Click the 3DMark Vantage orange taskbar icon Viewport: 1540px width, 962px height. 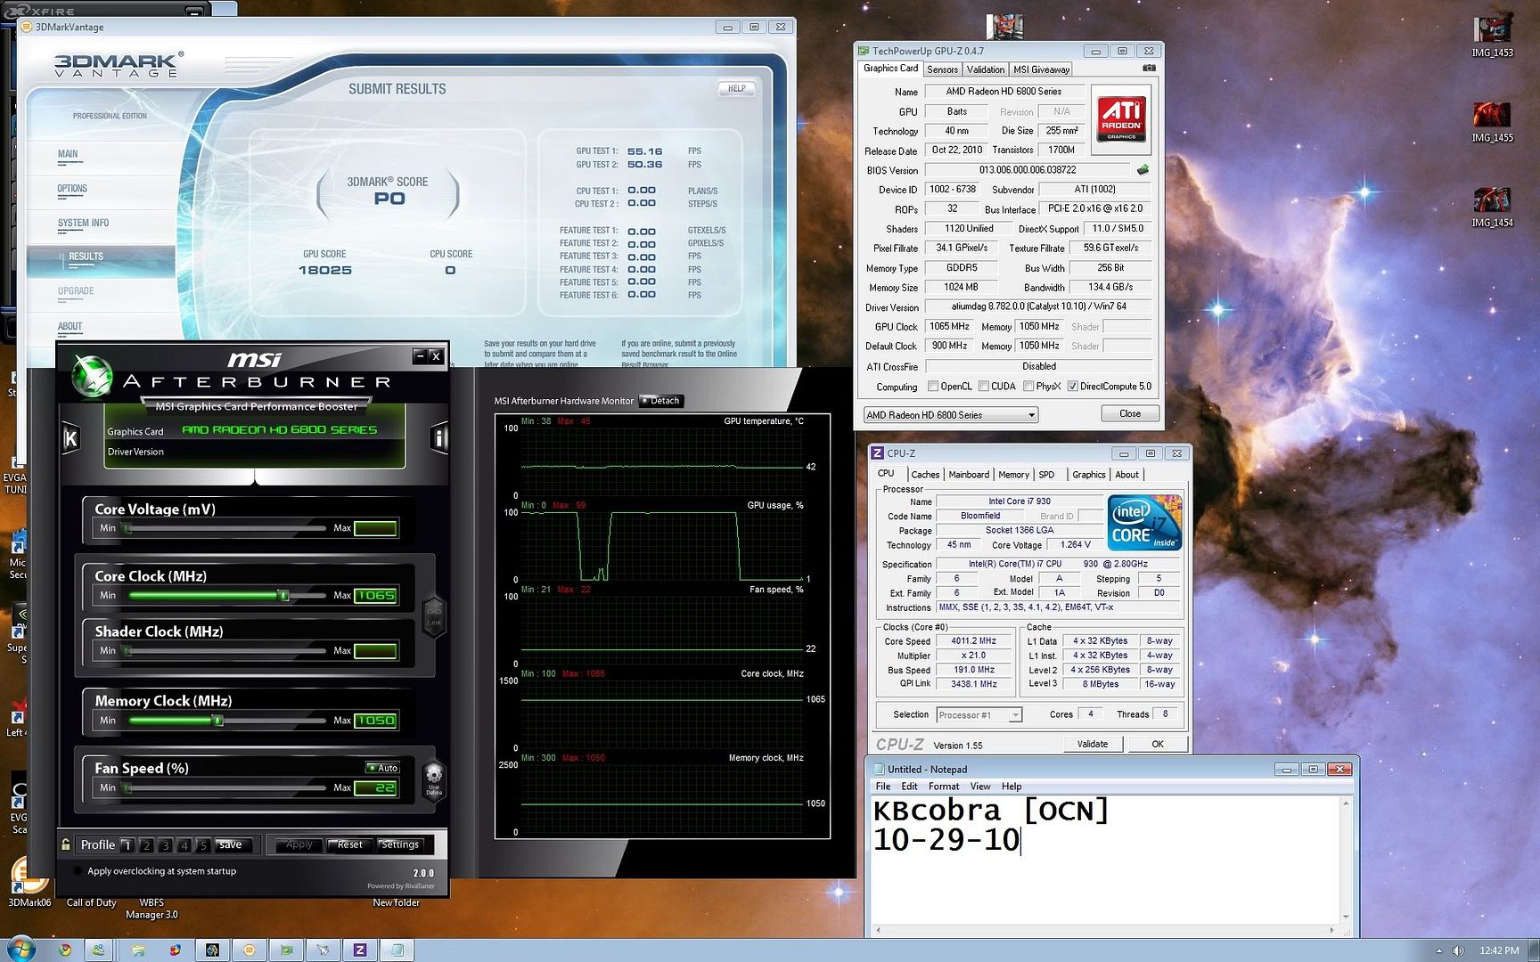249,950
